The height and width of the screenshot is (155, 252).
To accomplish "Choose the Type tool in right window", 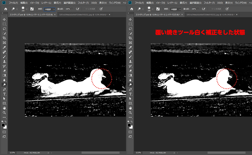I will [x=130, y=94].
